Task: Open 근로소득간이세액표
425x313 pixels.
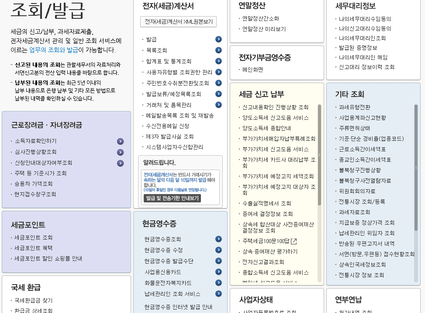Action: tap(362, 149)
